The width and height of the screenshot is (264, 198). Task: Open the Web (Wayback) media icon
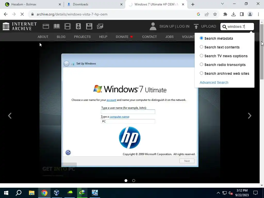46,26
